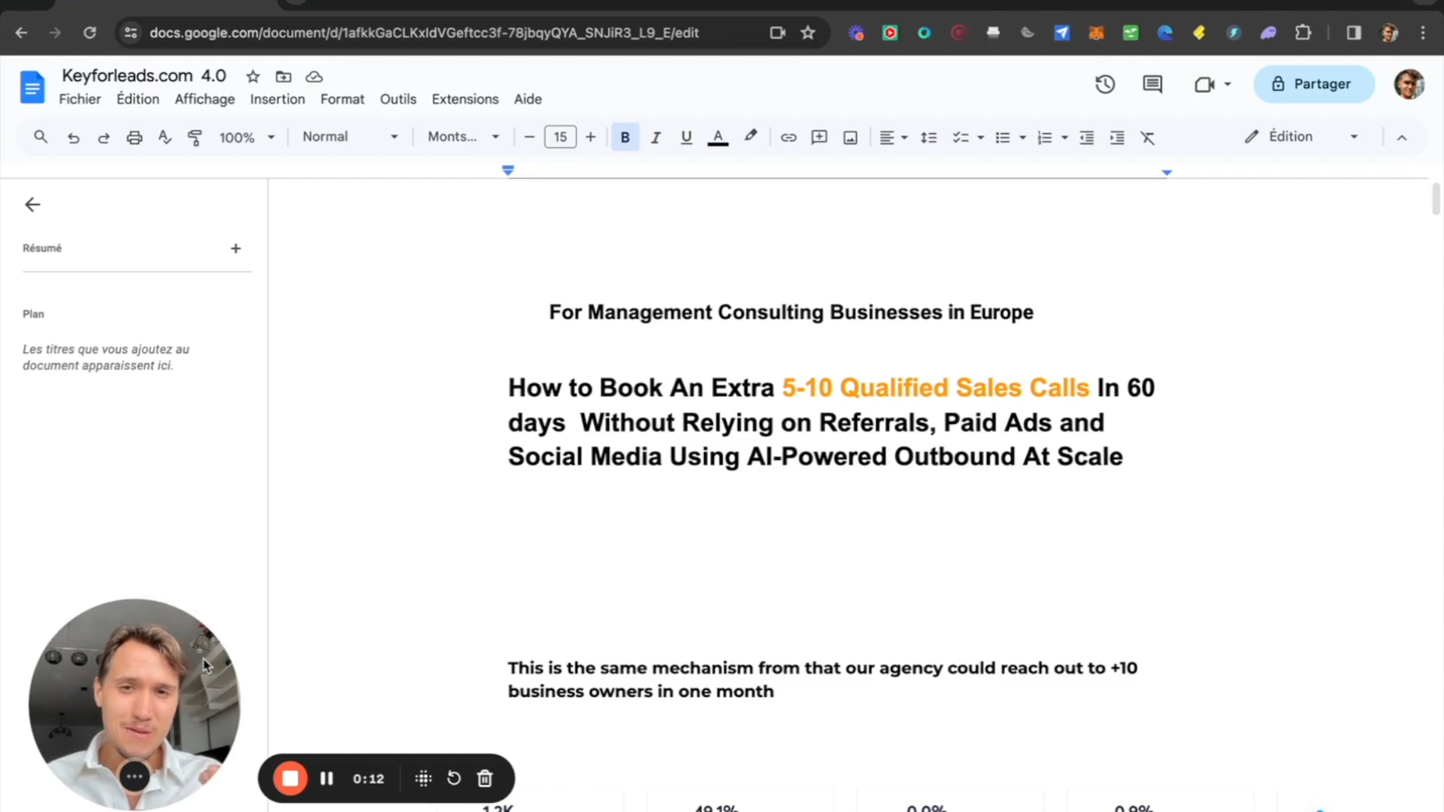Click the Add comment toolbar icon

click(x=819, y=138)
